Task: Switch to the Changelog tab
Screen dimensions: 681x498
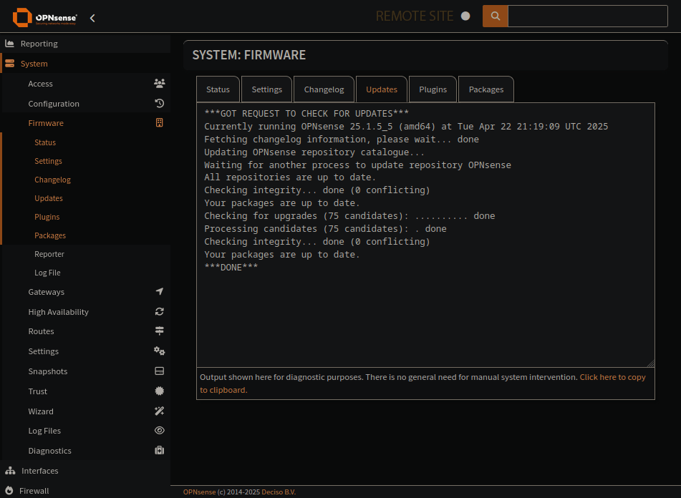Action: pos(324,89)
